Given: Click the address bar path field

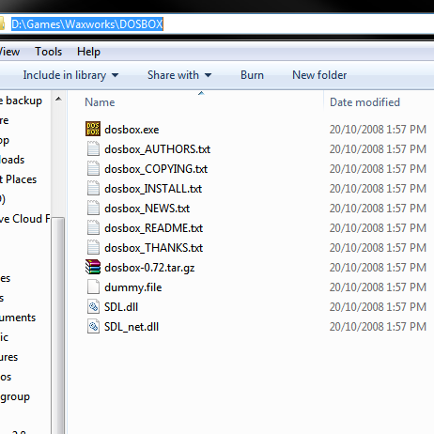Looking at the screenshot, I should point(219,24).
